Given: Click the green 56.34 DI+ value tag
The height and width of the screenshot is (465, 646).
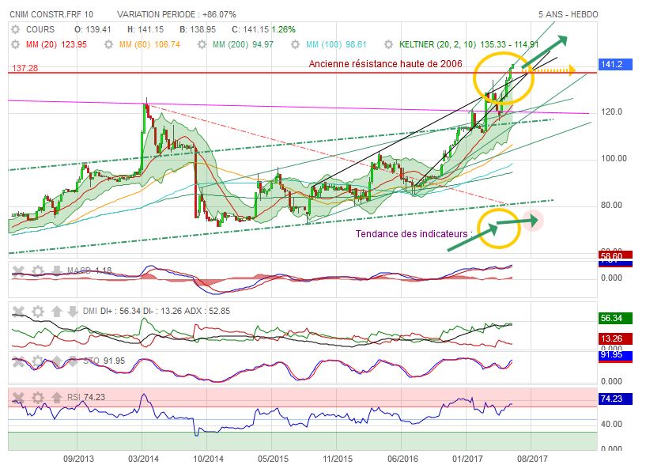Looking at the screenshot, I should pyautogui.click(x=615, y=318).
